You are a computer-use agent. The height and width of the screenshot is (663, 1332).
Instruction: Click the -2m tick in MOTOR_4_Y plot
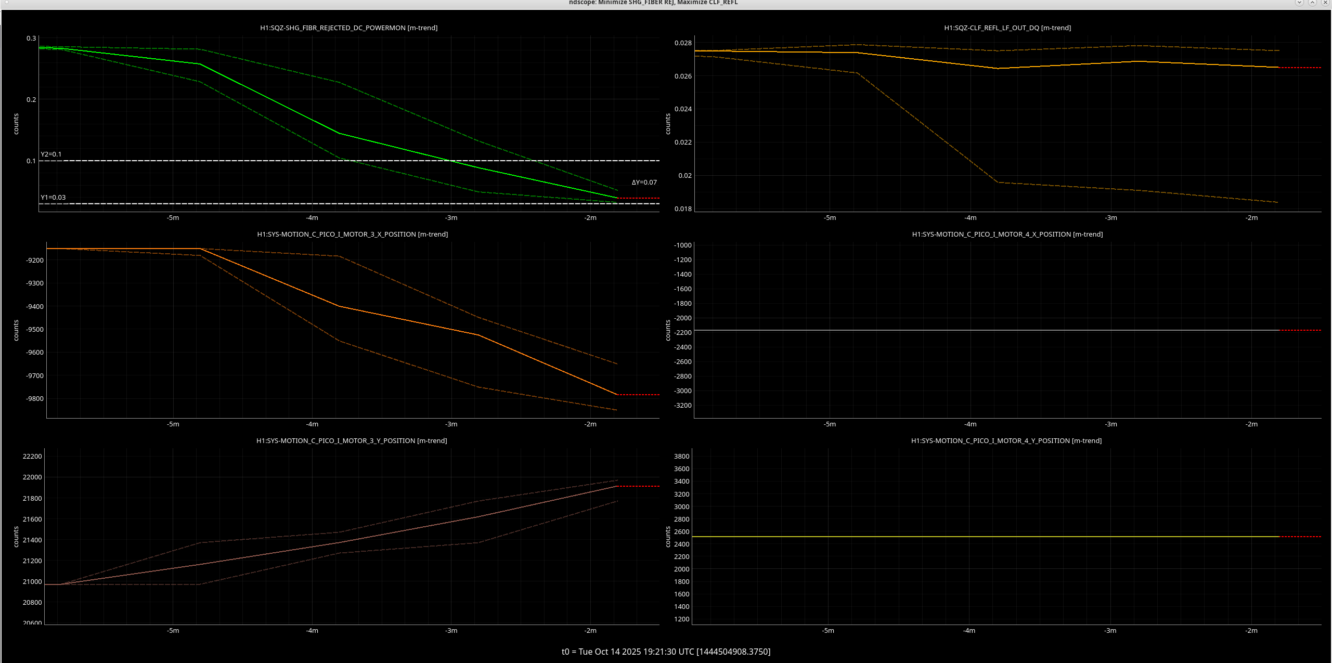(1251, 631)
